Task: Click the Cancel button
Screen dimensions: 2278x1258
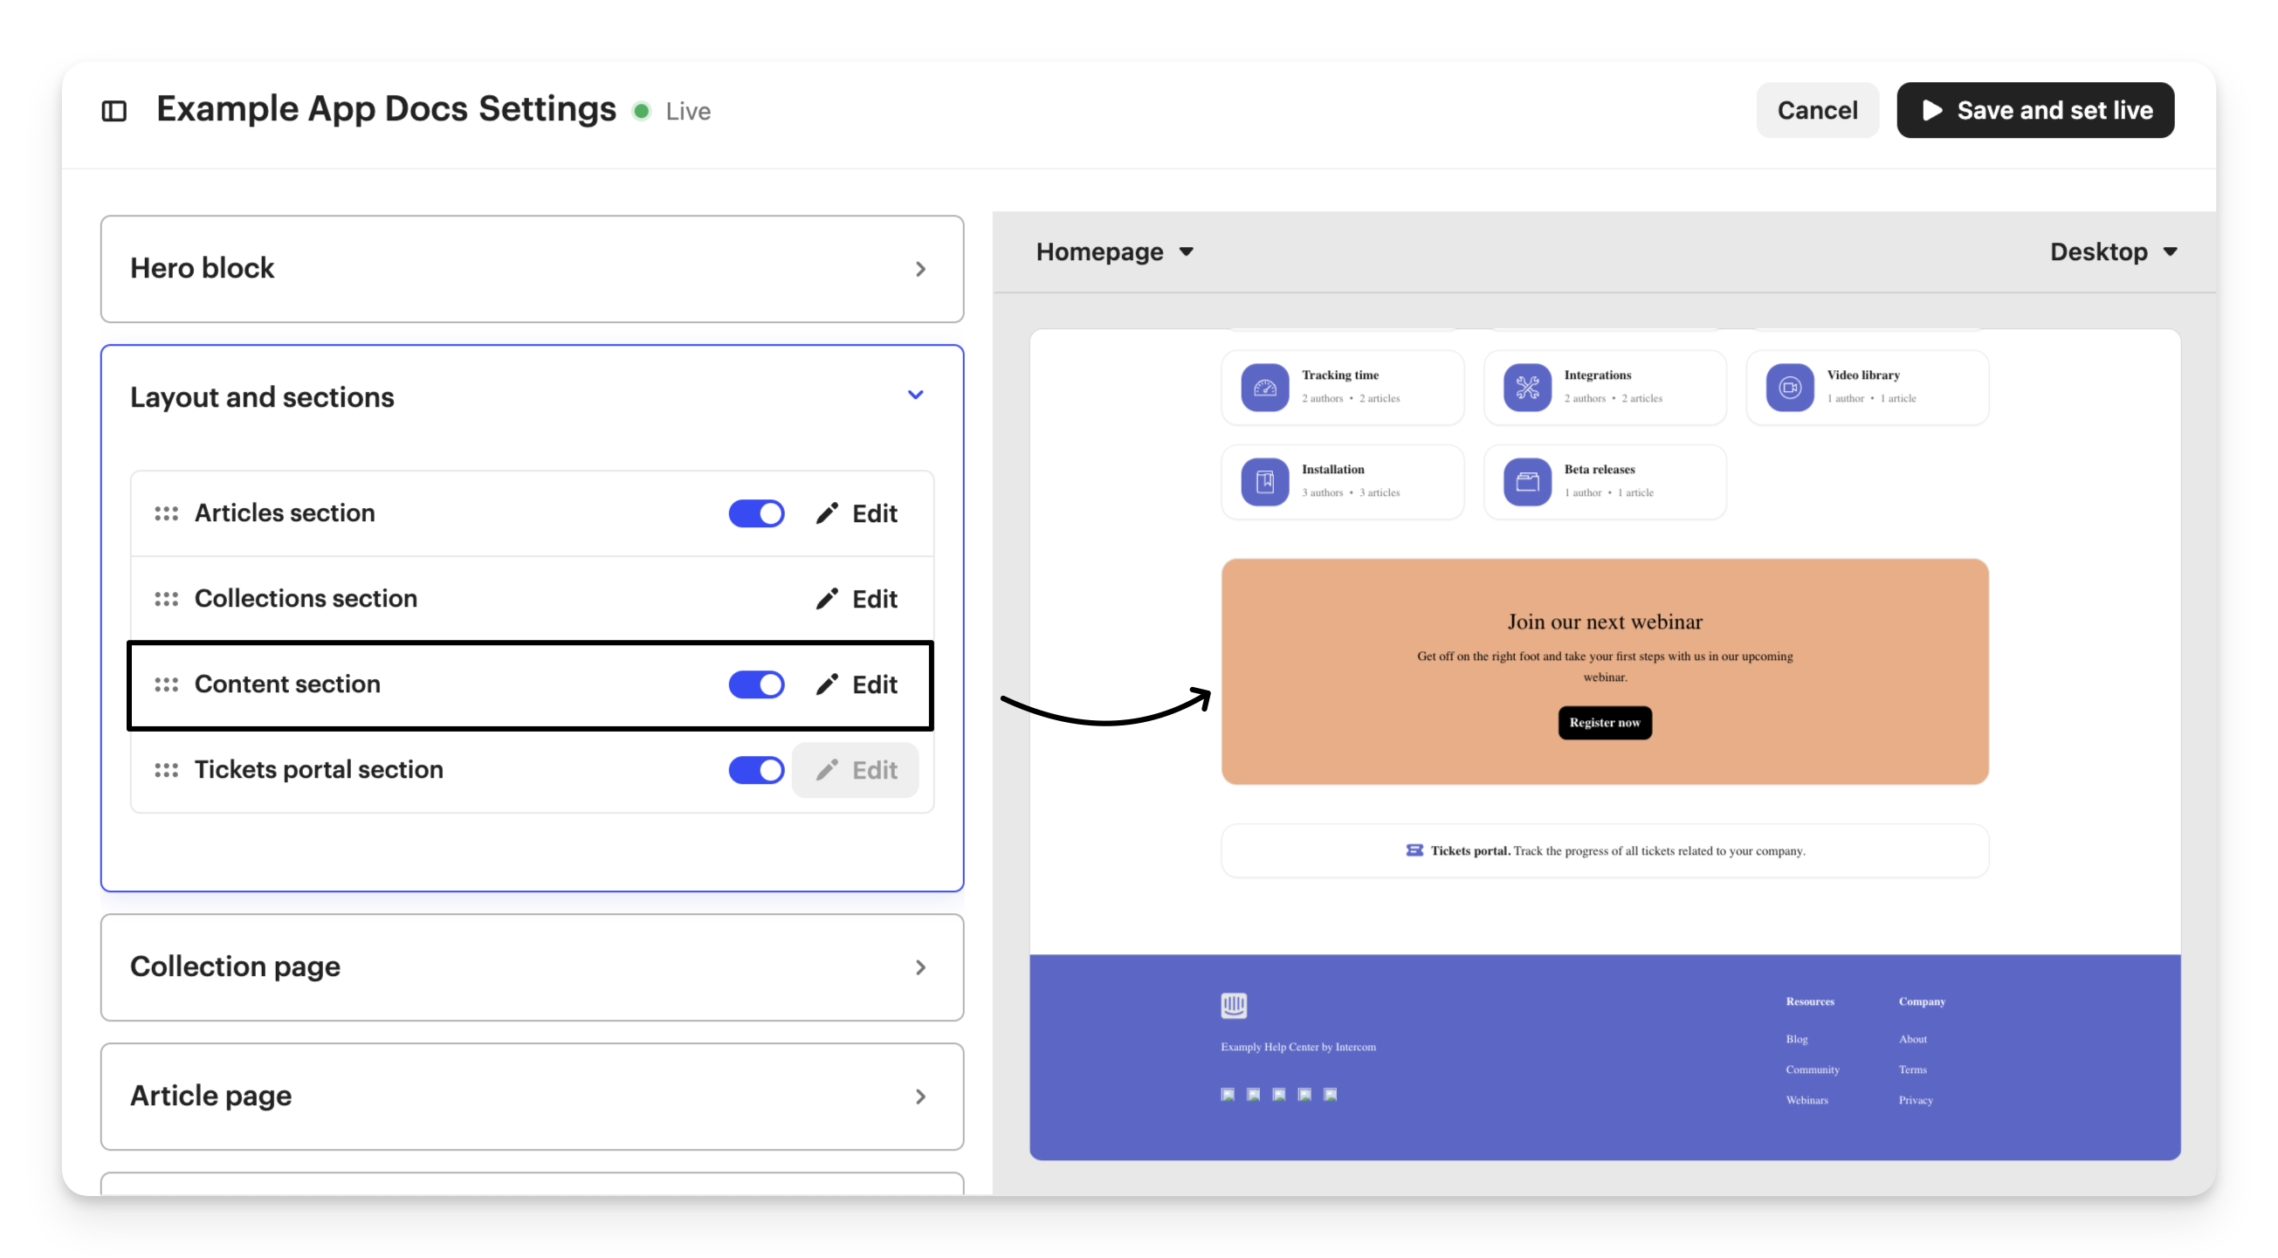Action: pyautogui.click(x=1816, y=111)
